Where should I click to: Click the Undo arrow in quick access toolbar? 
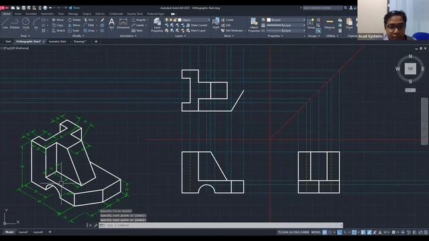pyautogui.click(x=51, y=8)
